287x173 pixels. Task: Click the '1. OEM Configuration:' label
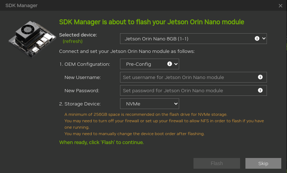[x=85, y=64]
